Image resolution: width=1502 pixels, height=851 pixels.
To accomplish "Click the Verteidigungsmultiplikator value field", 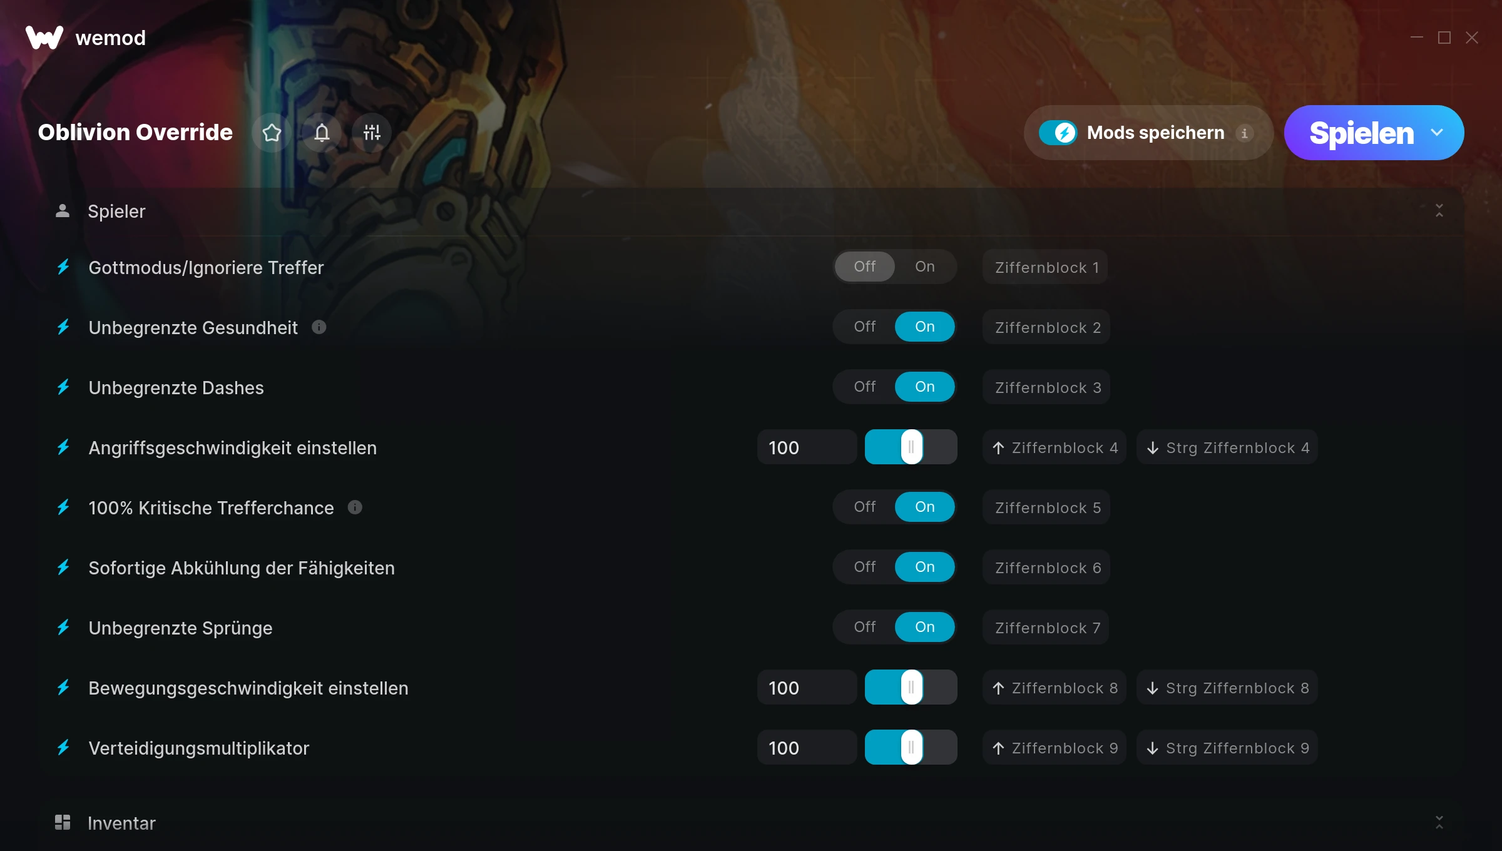I will 807,748.
